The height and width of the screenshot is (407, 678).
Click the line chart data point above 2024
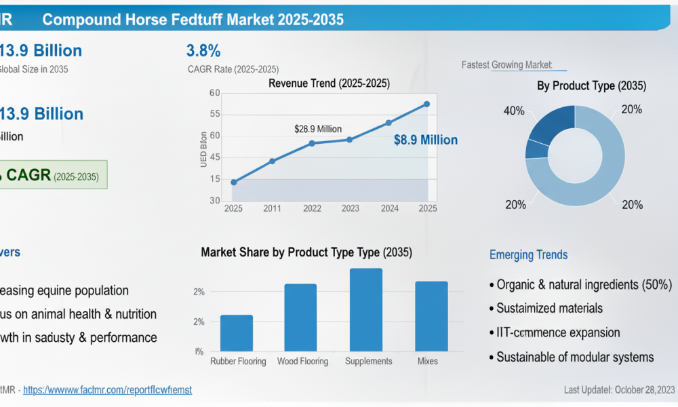[x=388, y=123]
